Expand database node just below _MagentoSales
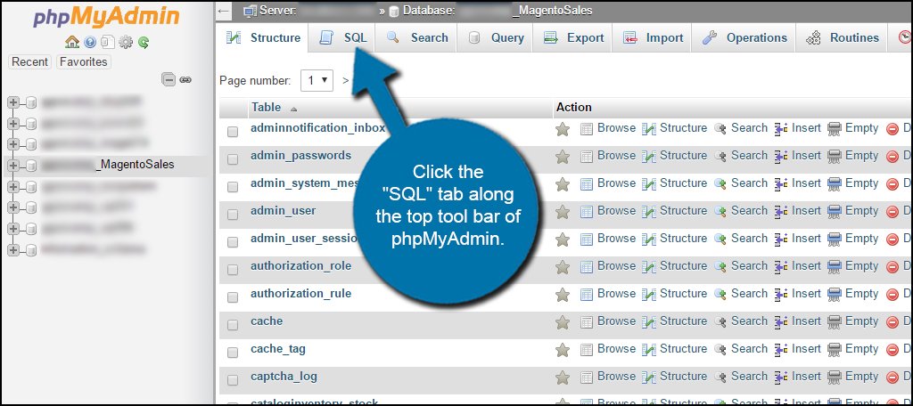Image resolution: width=913 pixels, height=406 pixels. (x=13, y=187)
